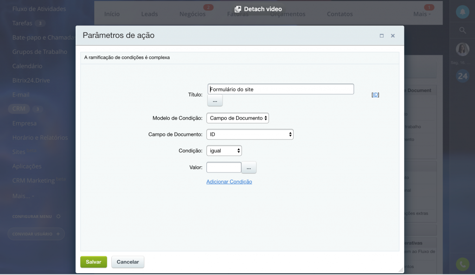Open Sites in sidebar
The height and width of the screenshot is (275, 475).
[19, 152]
